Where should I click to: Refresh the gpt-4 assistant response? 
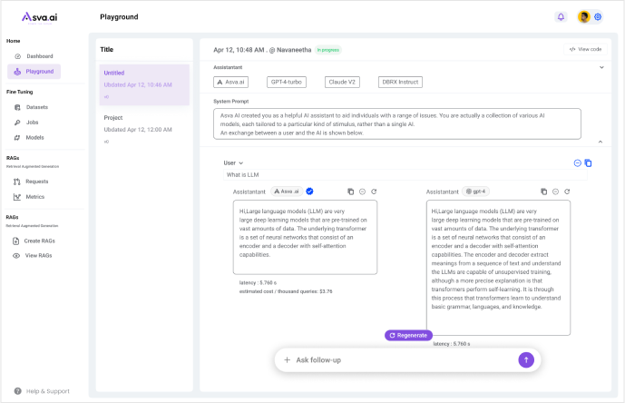point(567,192)
